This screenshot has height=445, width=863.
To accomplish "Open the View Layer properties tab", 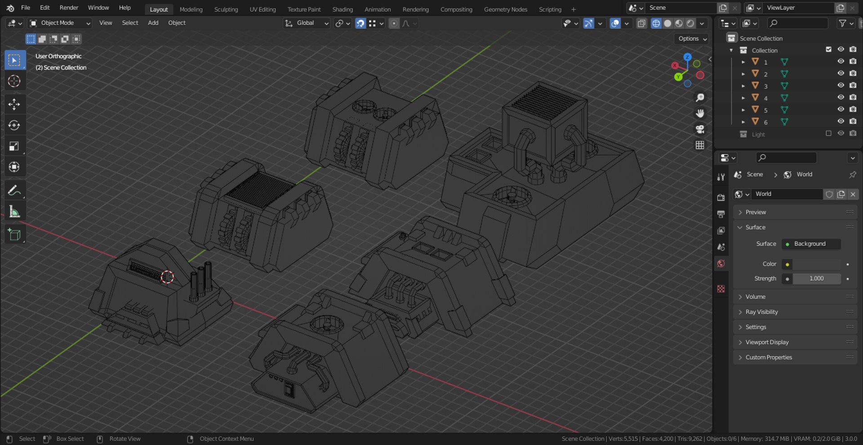I will 721,231.
